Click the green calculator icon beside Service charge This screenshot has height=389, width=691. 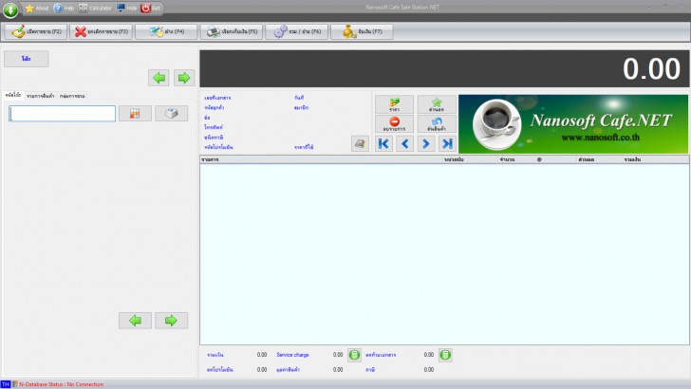click(x=354, y=355)
